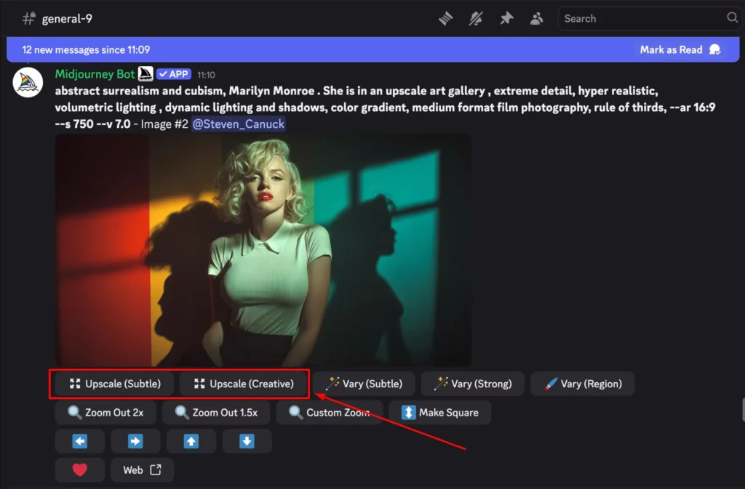Open pinned messages pin icon
This screenshot has height=489, width=745.
(506, 18)
